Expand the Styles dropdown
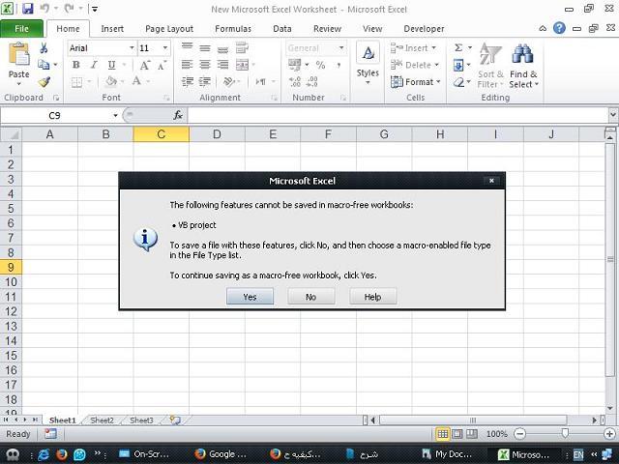Viewport: 619px width, 464px height. tap(368, 82)
